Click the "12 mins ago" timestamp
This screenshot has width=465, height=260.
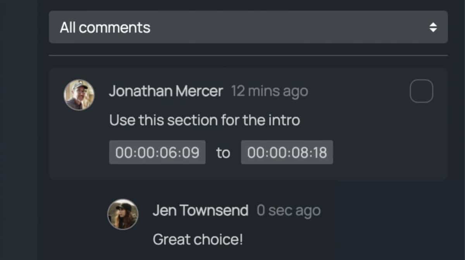270,92
